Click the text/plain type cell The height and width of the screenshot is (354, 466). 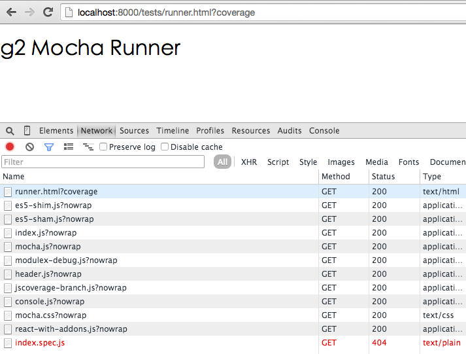coord(442,343)
